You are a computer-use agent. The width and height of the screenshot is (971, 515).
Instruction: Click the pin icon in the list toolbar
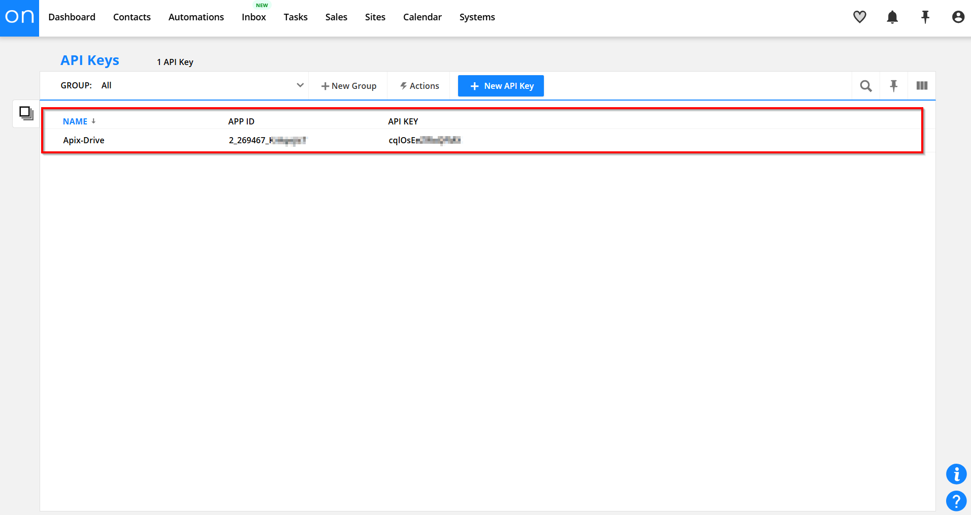click(x=894, y=86)
